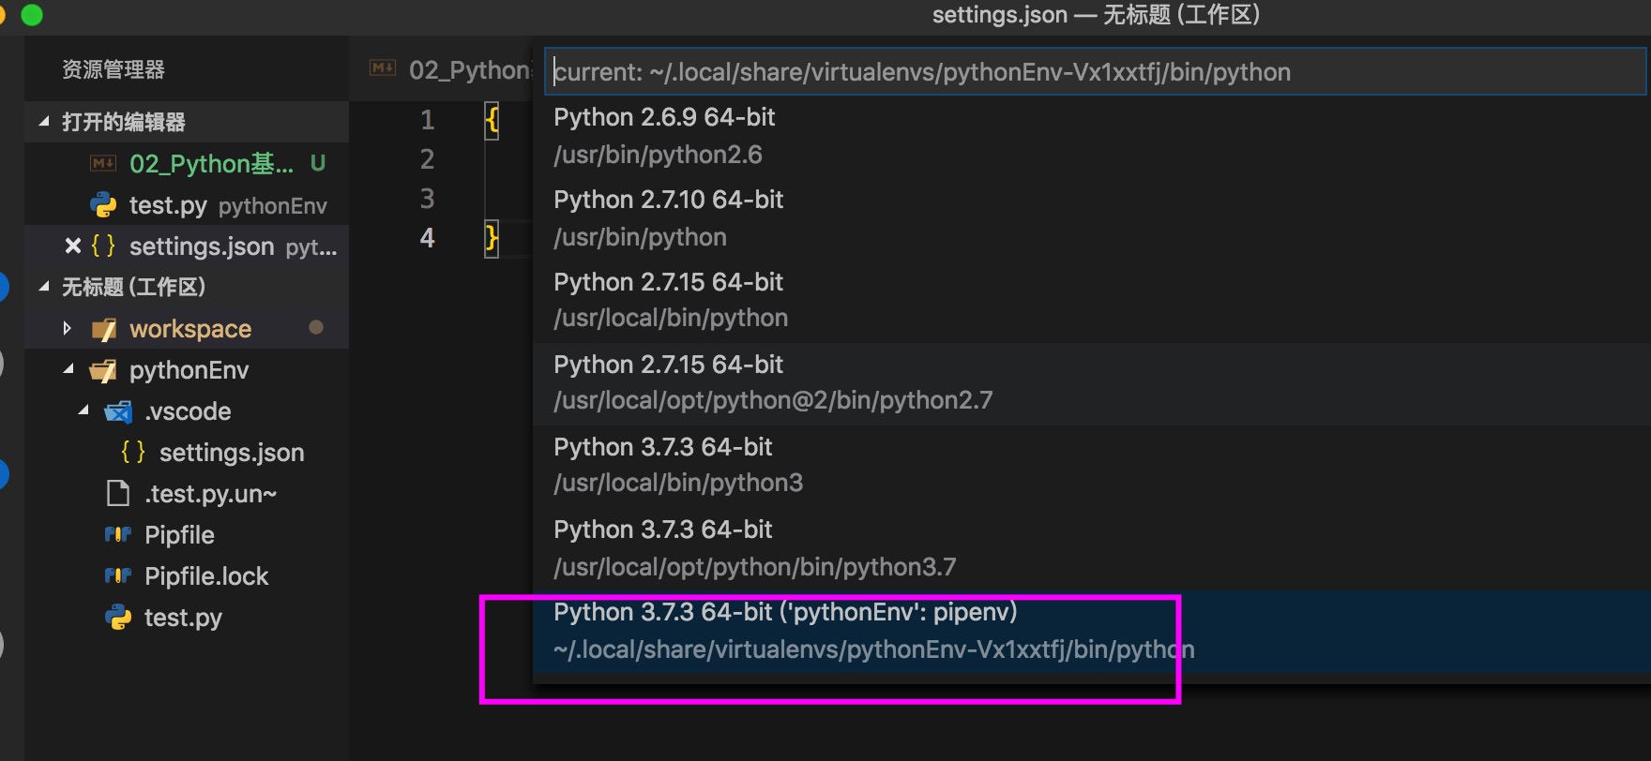The height and width of the screenshot is (761, 1651).
Task: Collapse the .vscode folder arrow
Action: 83,410
